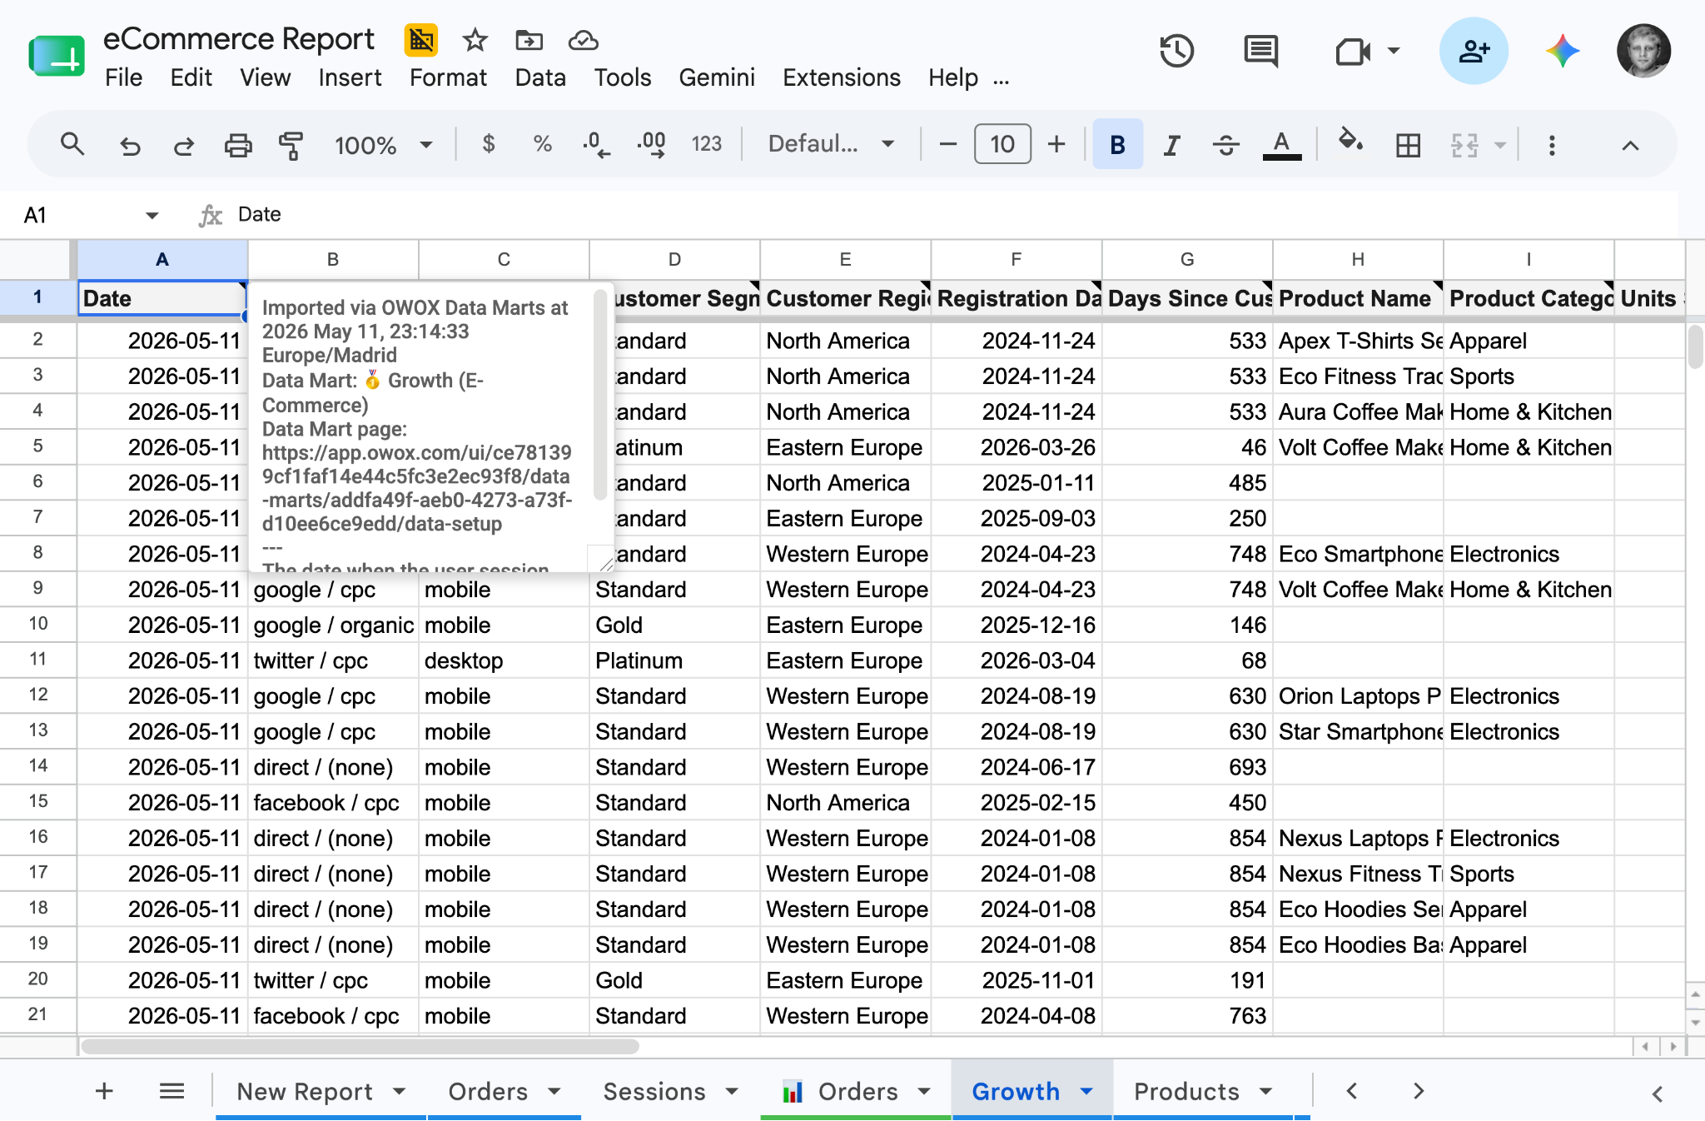Click the vertical scrollbar thumb

tap(1695, 346)
